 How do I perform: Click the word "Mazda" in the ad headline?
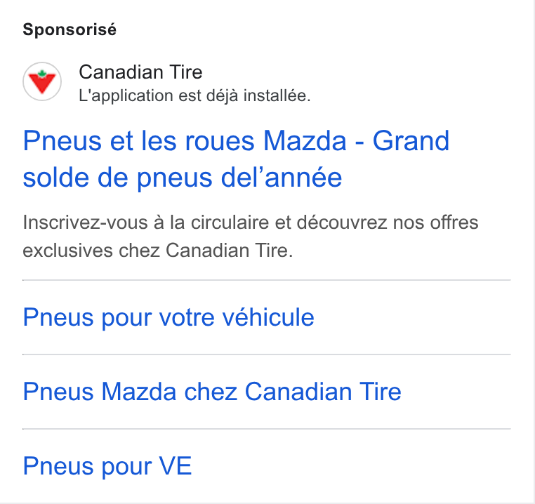305,141
